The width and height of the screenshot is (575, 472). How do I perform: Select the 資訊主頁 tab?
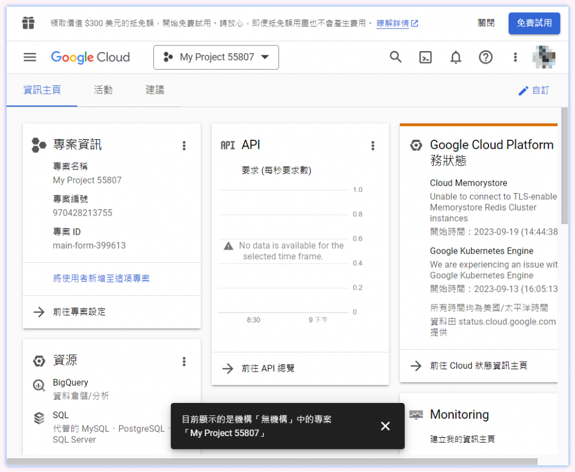click(42, 90)
